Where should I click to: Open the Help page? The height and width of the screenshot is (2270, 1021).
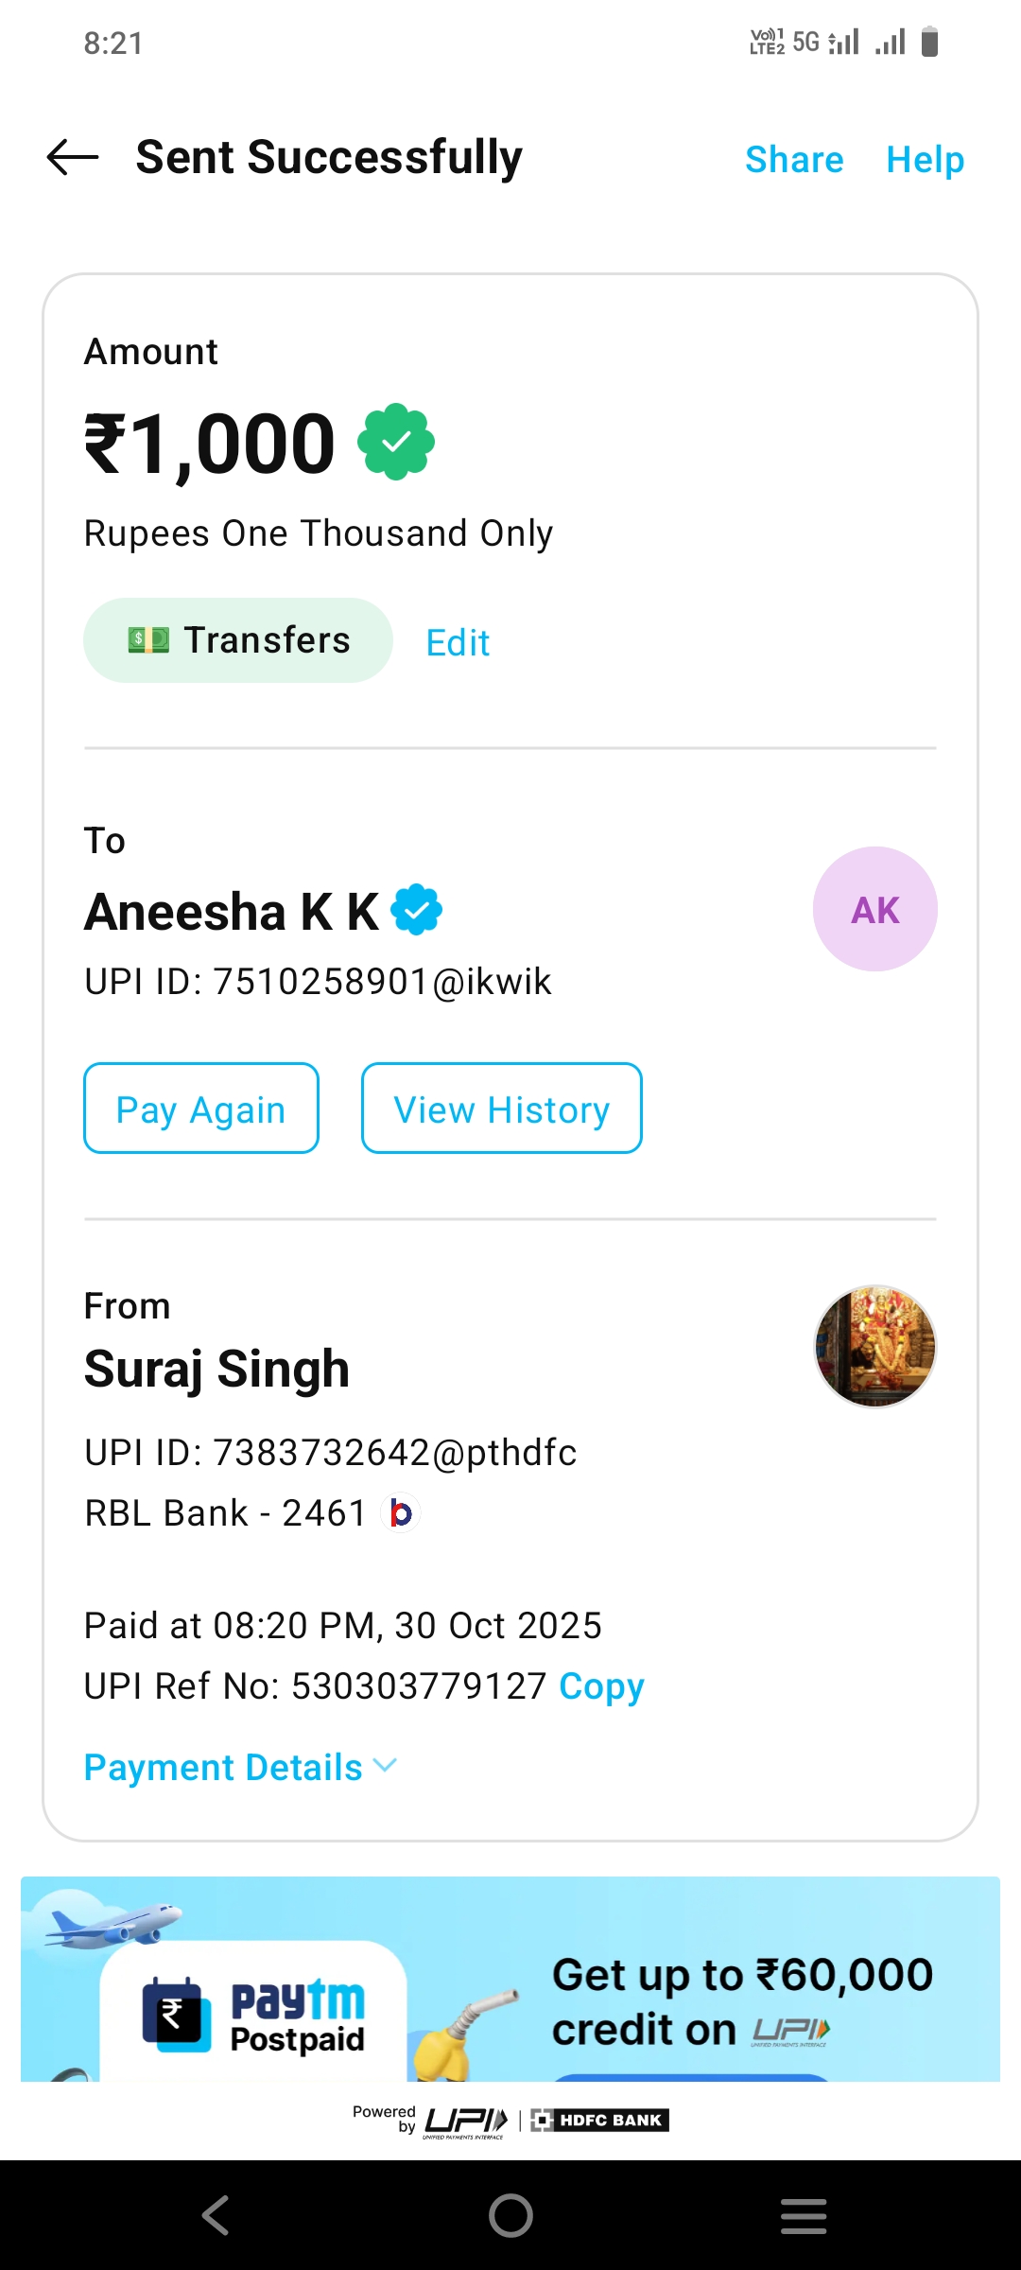(x=925, y=159)
